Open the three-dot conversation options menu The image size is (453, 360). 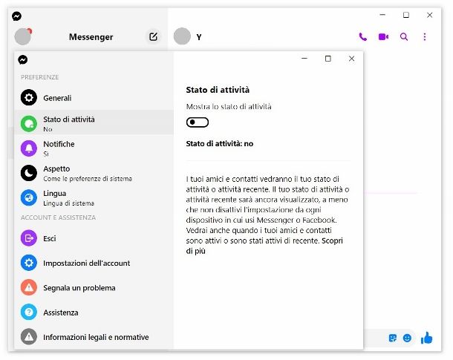pos(424,37)
